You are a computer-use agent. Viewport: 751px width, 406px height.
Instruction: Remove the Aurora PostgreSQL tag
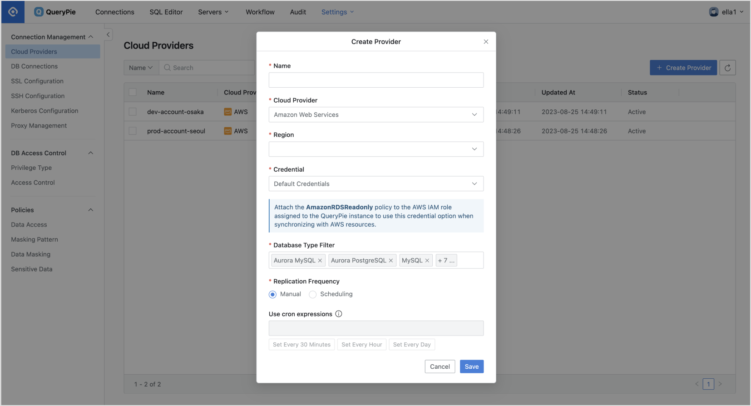[x=390, y=261]
